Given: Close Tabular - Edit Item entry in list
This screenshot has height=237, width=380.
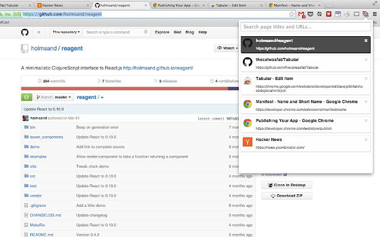Looking at the screenshot, I should pos(366,78).
